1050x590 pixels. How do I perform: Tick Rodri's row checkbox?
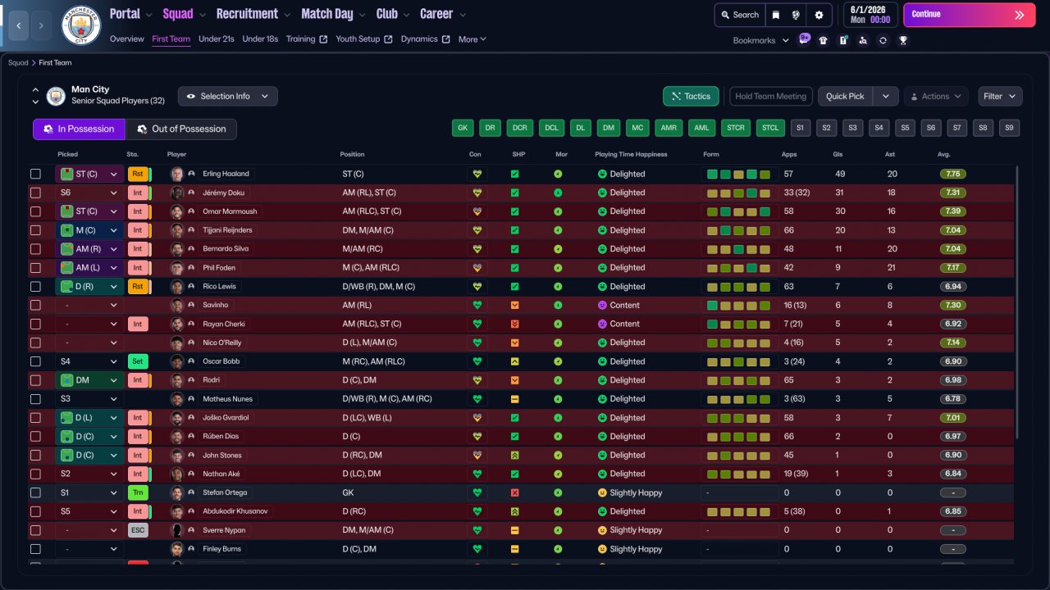click(35, 380)
